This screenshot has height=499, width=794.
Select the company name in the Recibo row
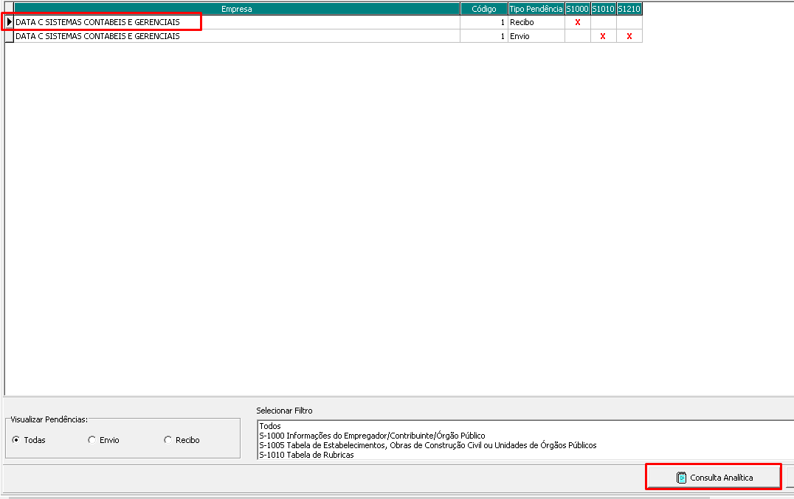pos(97,22)
